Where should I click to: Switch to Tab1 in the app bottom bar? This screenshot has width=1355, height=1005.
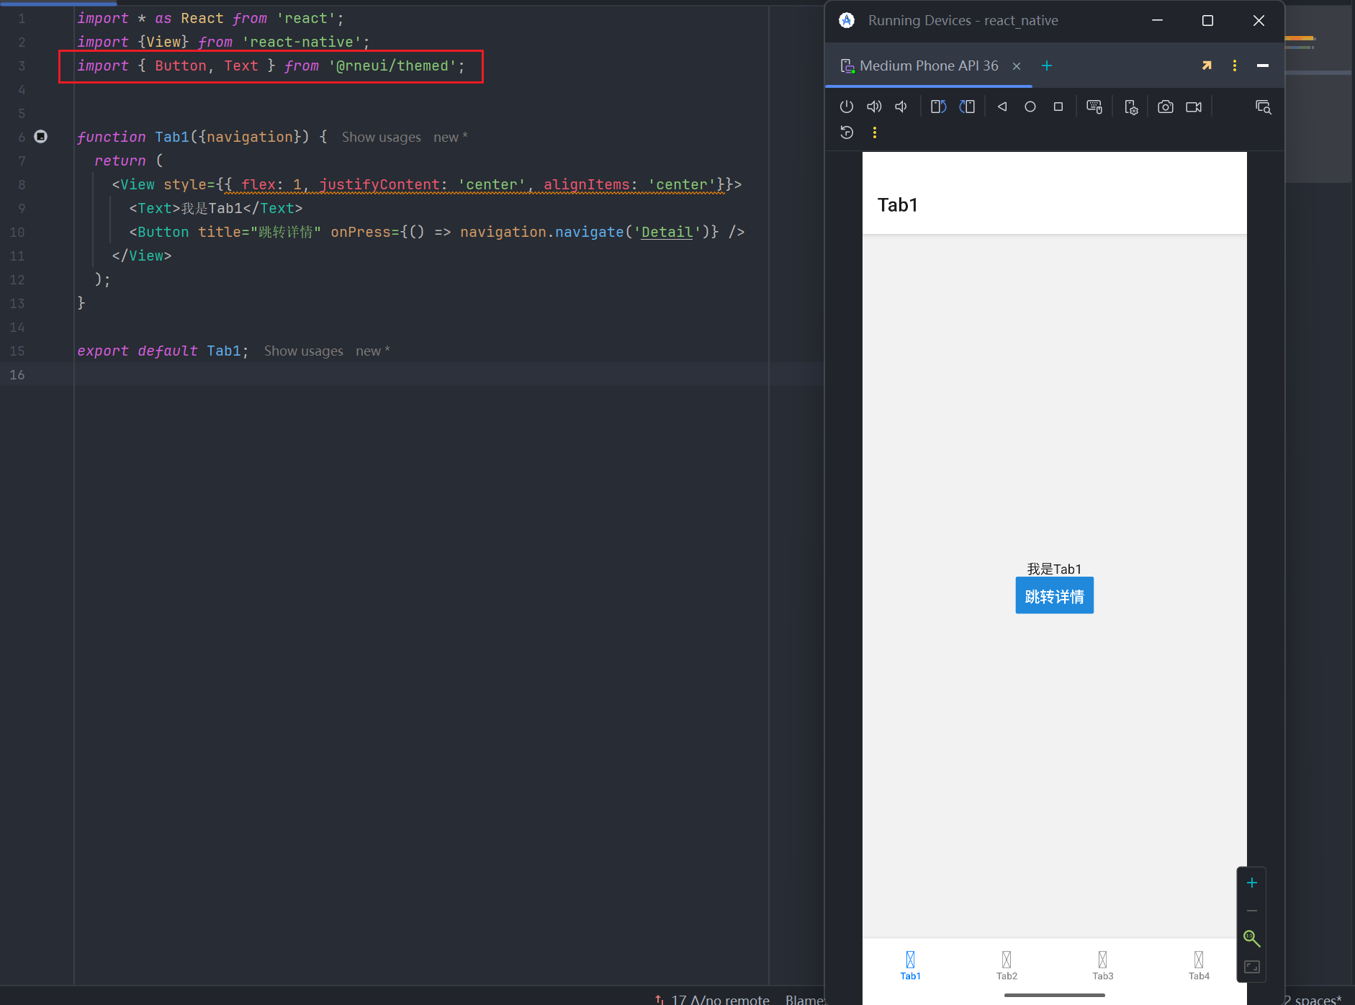click(911, 965)
